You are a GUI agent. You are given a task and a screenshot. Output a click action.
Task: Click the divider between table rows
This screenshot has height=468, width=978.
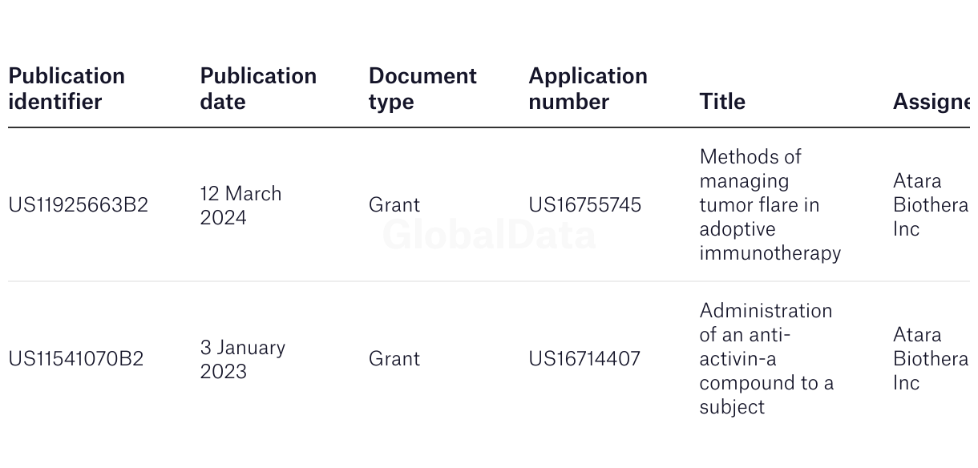coord(489,281)
